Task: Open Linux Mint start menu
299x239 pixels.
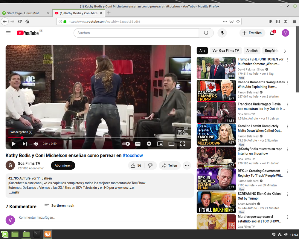Action: pyautogui.click(x=4, y=234)
